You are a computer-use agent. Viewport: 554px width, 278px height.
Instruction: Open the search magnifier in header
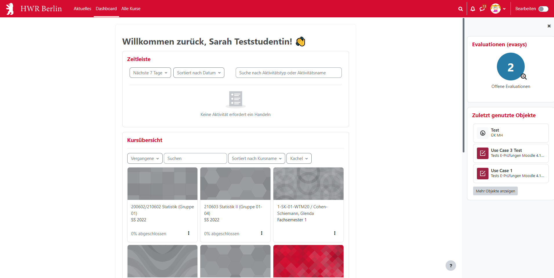pos(460,9)
